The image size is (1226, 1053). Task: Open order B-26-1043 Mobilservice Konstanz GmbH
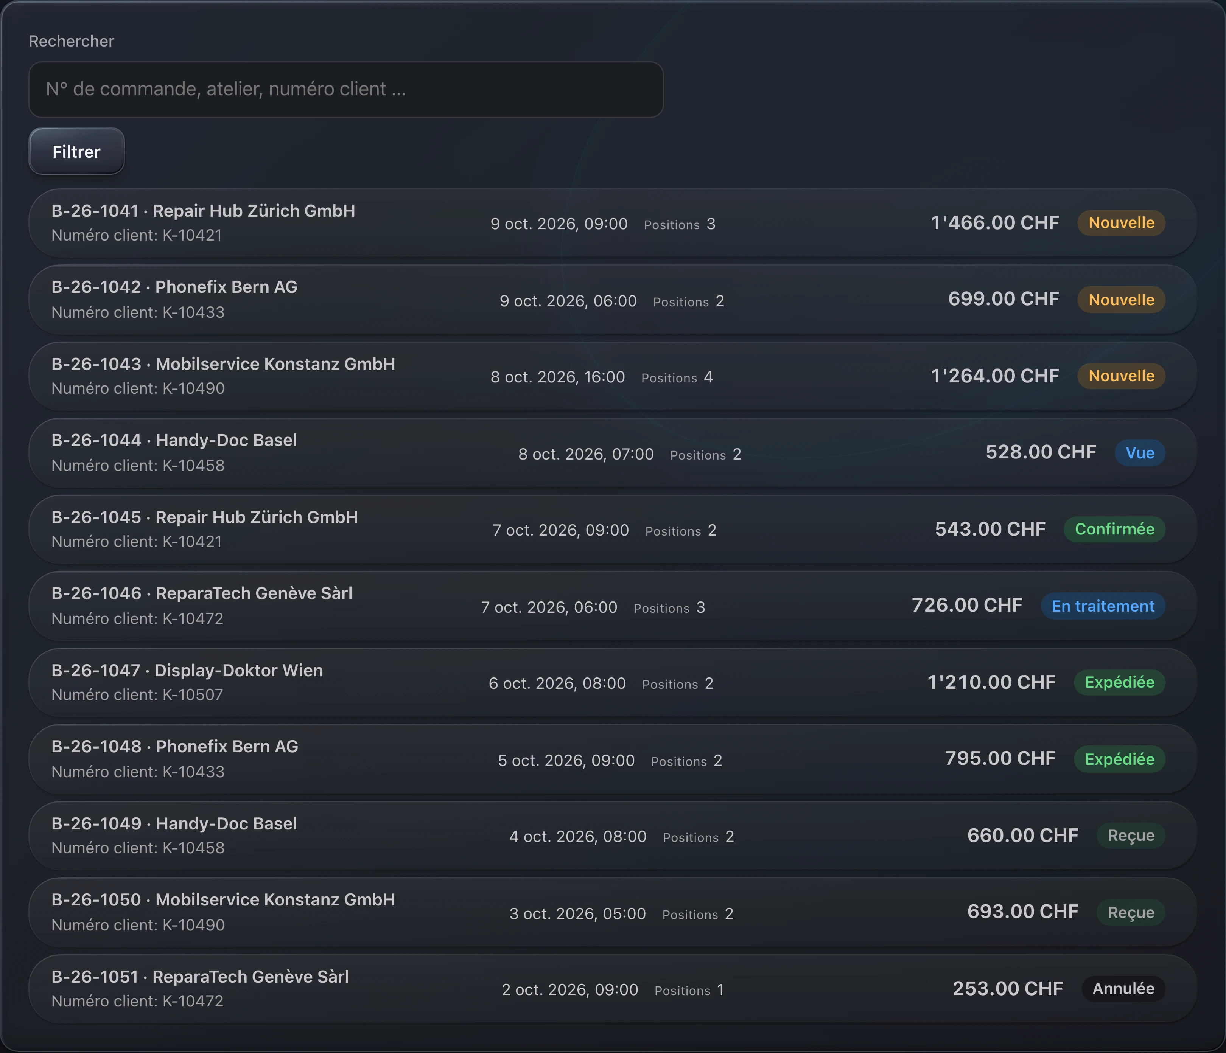612,376
